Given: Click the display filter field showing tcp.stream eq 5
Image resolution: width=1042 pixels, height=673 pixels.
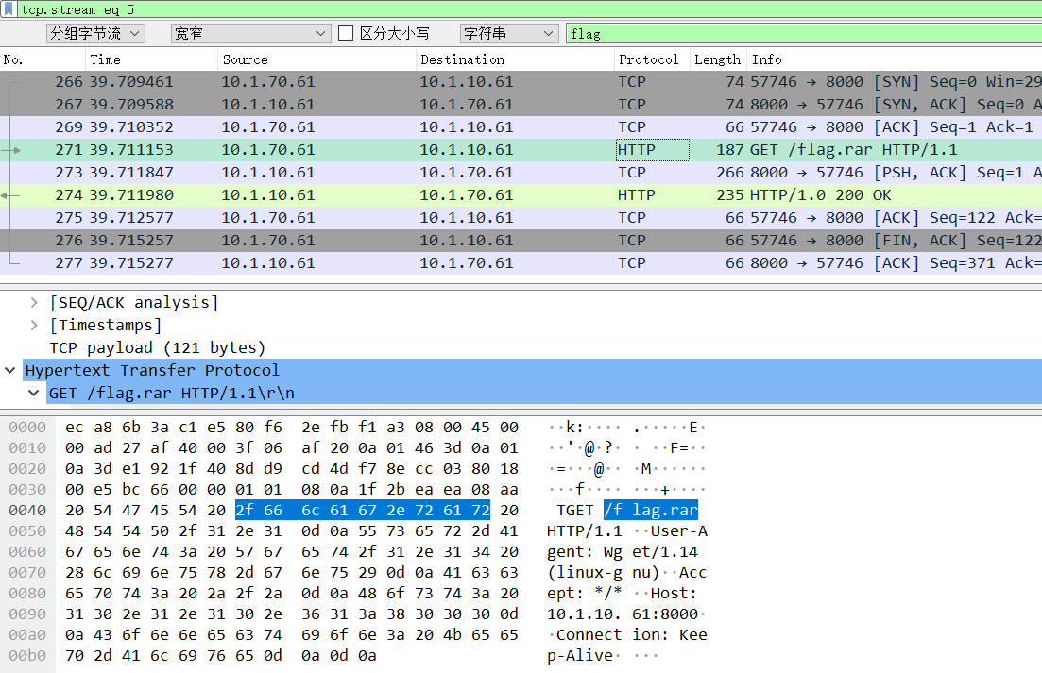Looking at the screenshot, I should 283,9.
